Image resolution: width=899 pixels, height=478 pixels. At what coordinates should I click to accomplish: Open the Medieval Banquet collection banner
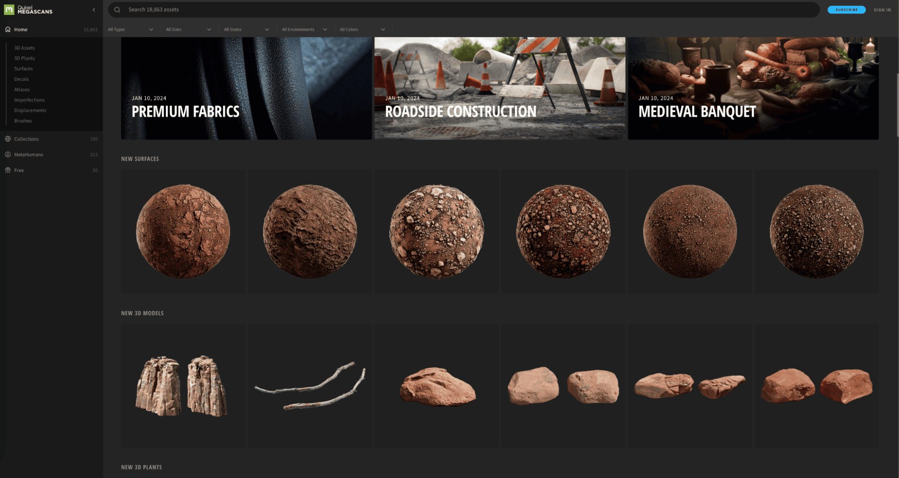[x=753, y=88]
